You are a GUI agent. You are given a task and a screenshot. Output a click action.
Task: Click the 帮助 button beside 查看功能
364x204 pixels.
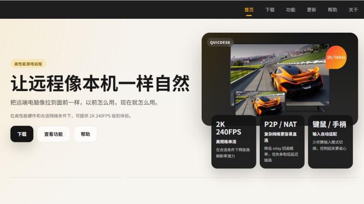tap(85, 134)
